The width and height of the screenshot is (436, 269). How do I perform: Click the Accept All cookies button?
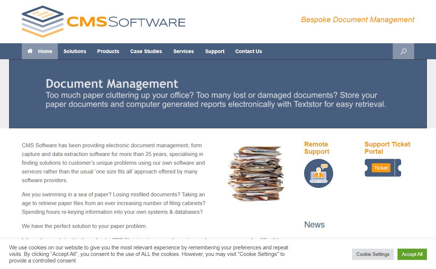point(412,254)
